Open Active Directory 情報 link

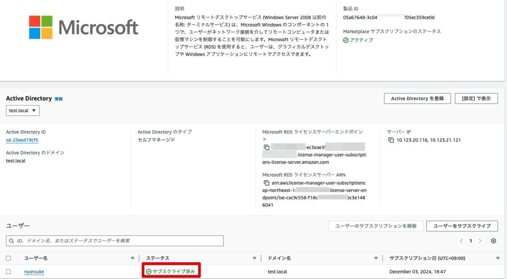59,99
